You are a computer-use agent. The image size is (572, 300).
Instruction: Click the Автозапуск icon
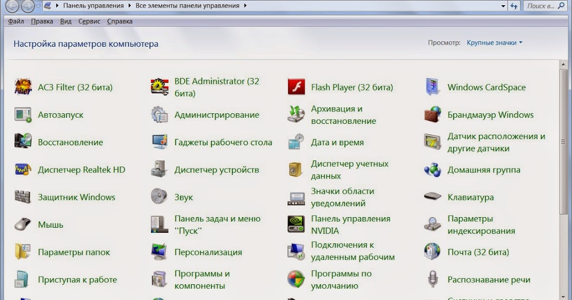tap(23, 115)
